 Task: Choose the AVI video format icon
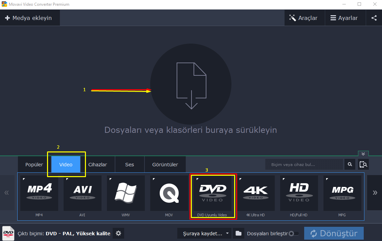tap(83, 193)
